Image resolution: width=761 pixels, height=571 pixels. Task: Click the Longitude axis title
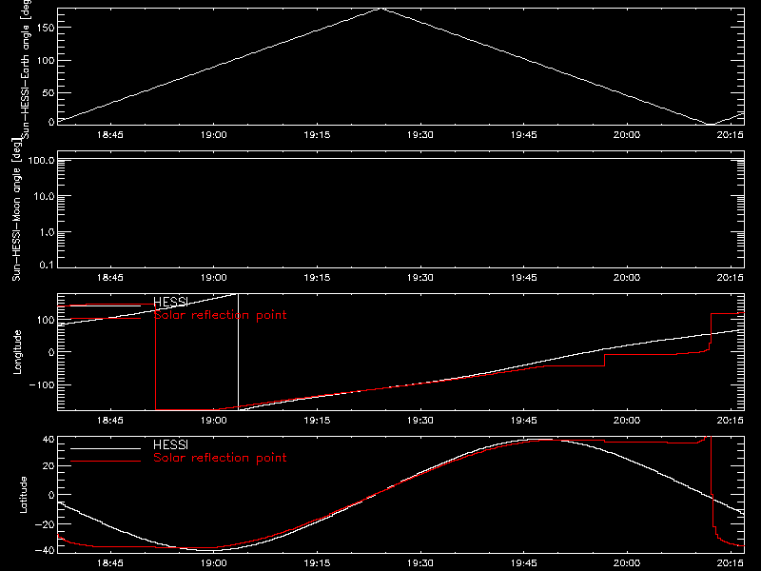(x=17, y=352)
